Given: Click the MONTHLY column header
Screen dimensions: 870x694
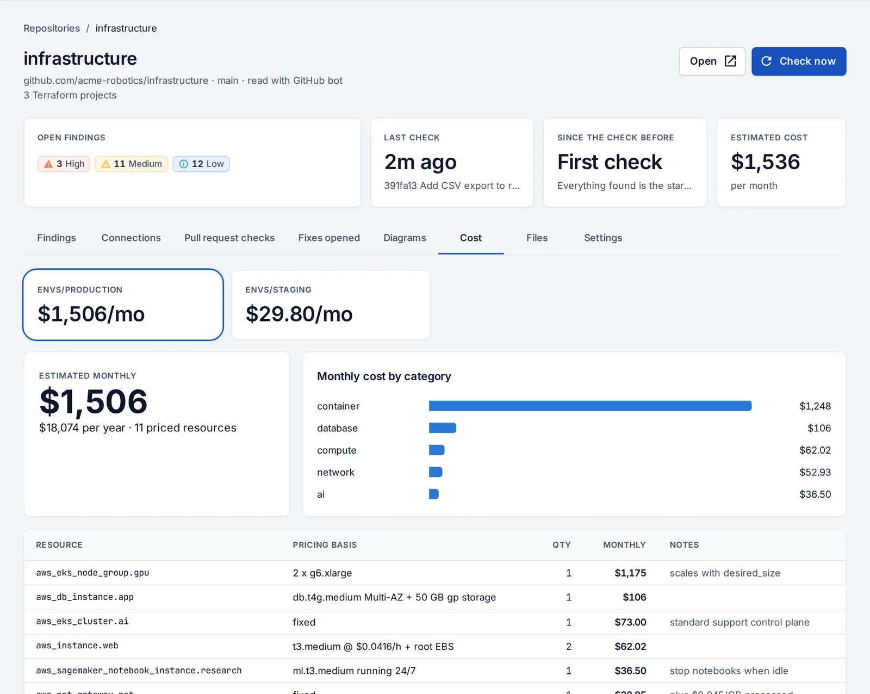Looking at the screenshot, I should (624, 545).
